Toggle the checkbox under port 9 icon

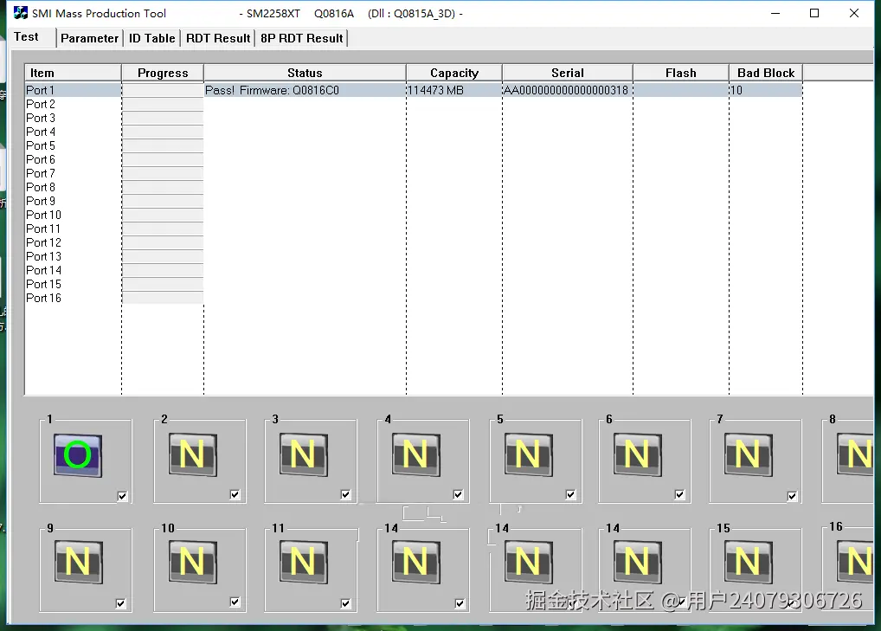(121, 603)
